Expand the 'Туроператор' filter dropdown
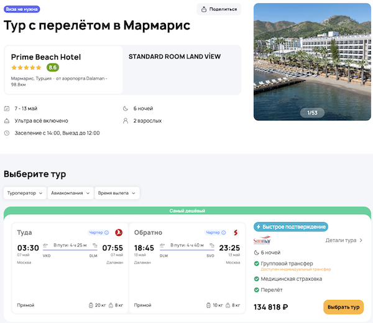This screenshot has height=323, width=373. (25, 193)
